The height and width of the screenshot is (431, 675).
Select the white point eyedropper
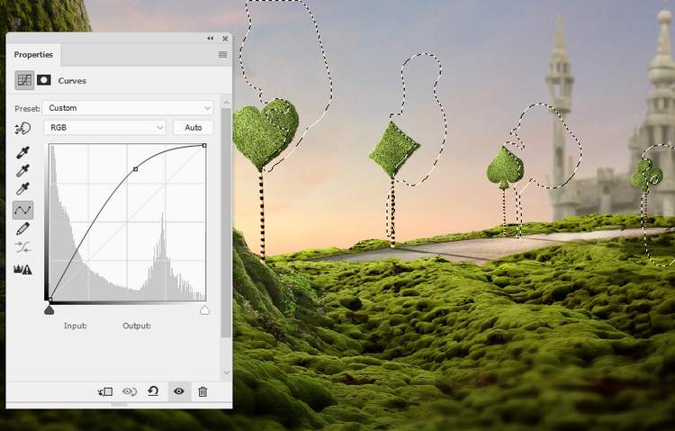(23, 190)
